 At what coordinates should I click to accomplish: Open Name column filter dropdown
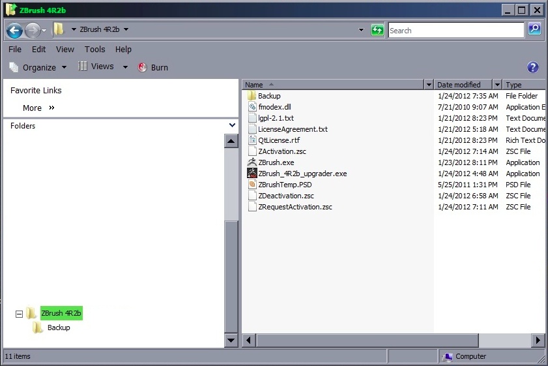[x=429, y=85]
